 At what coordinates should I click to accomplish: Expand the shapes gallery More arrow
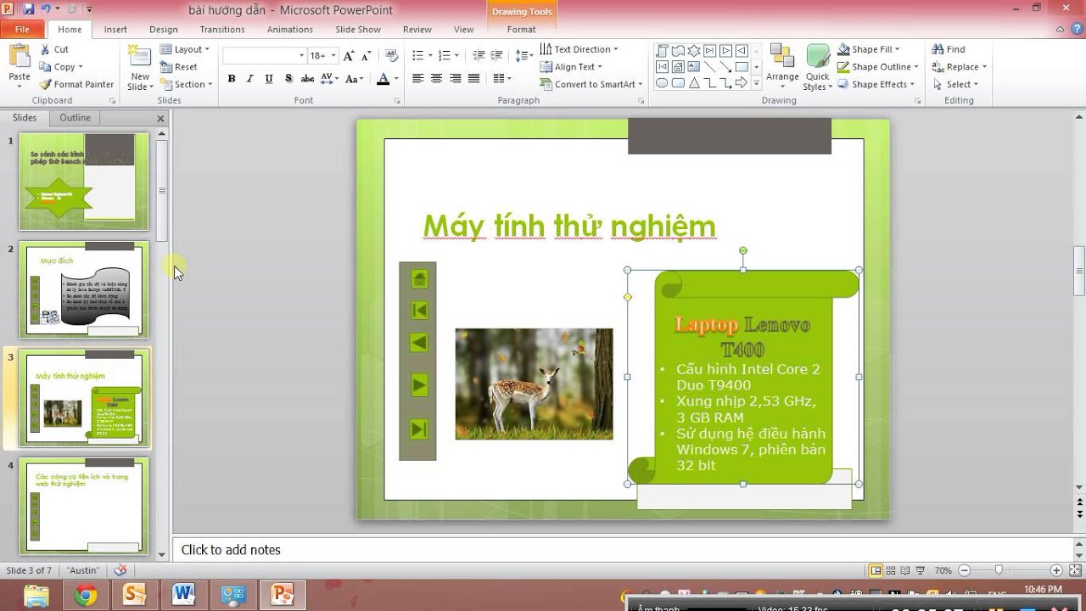click(755, 83)
